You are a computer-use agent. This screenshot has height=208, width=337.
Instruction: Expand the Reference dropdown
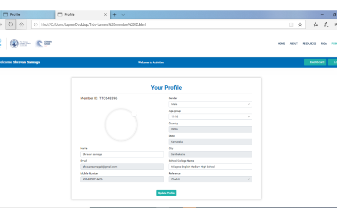tap(210, 179)
